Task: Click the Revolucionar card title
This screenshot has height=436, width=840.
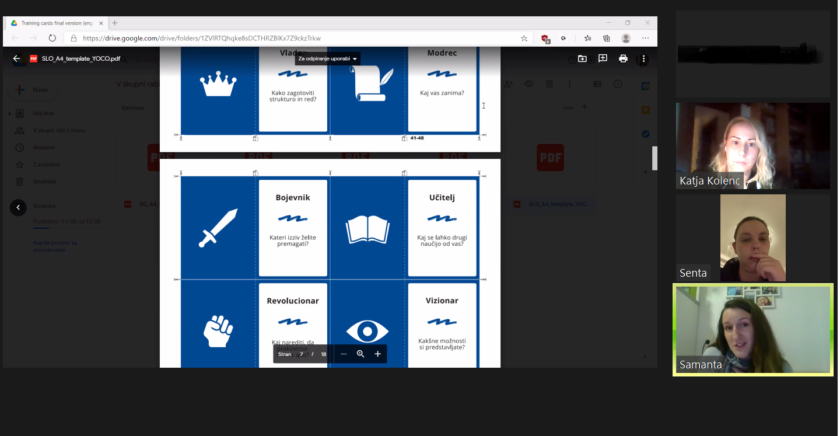Action: click(293, 301)
